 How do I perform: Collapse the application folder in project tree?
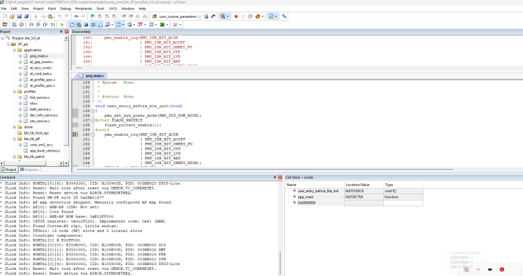15,49
